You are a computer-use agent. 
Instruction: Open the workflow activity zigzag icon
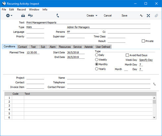[141, 16]
